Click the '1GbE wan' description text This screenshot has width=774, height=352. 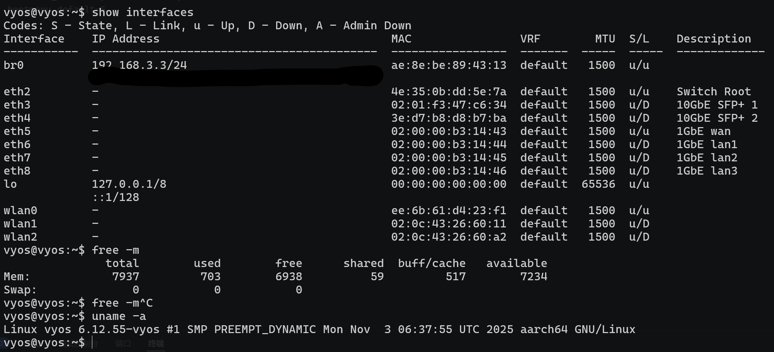pos(704,131)
